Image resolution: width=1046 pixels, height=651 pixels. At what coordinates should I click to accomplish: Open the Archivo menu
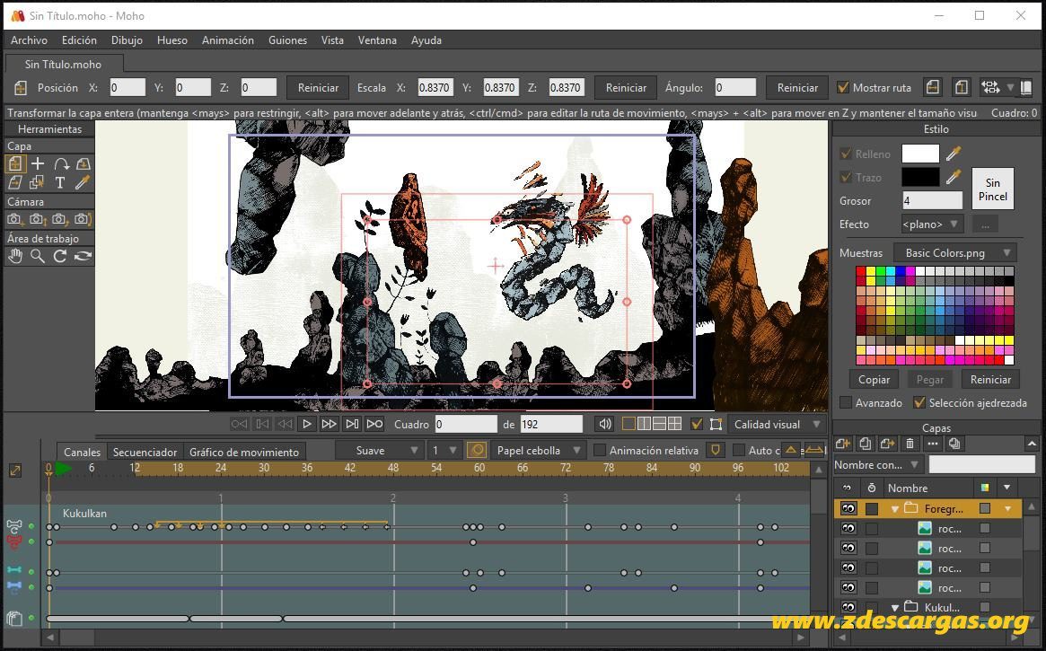[x=29, y=40]
